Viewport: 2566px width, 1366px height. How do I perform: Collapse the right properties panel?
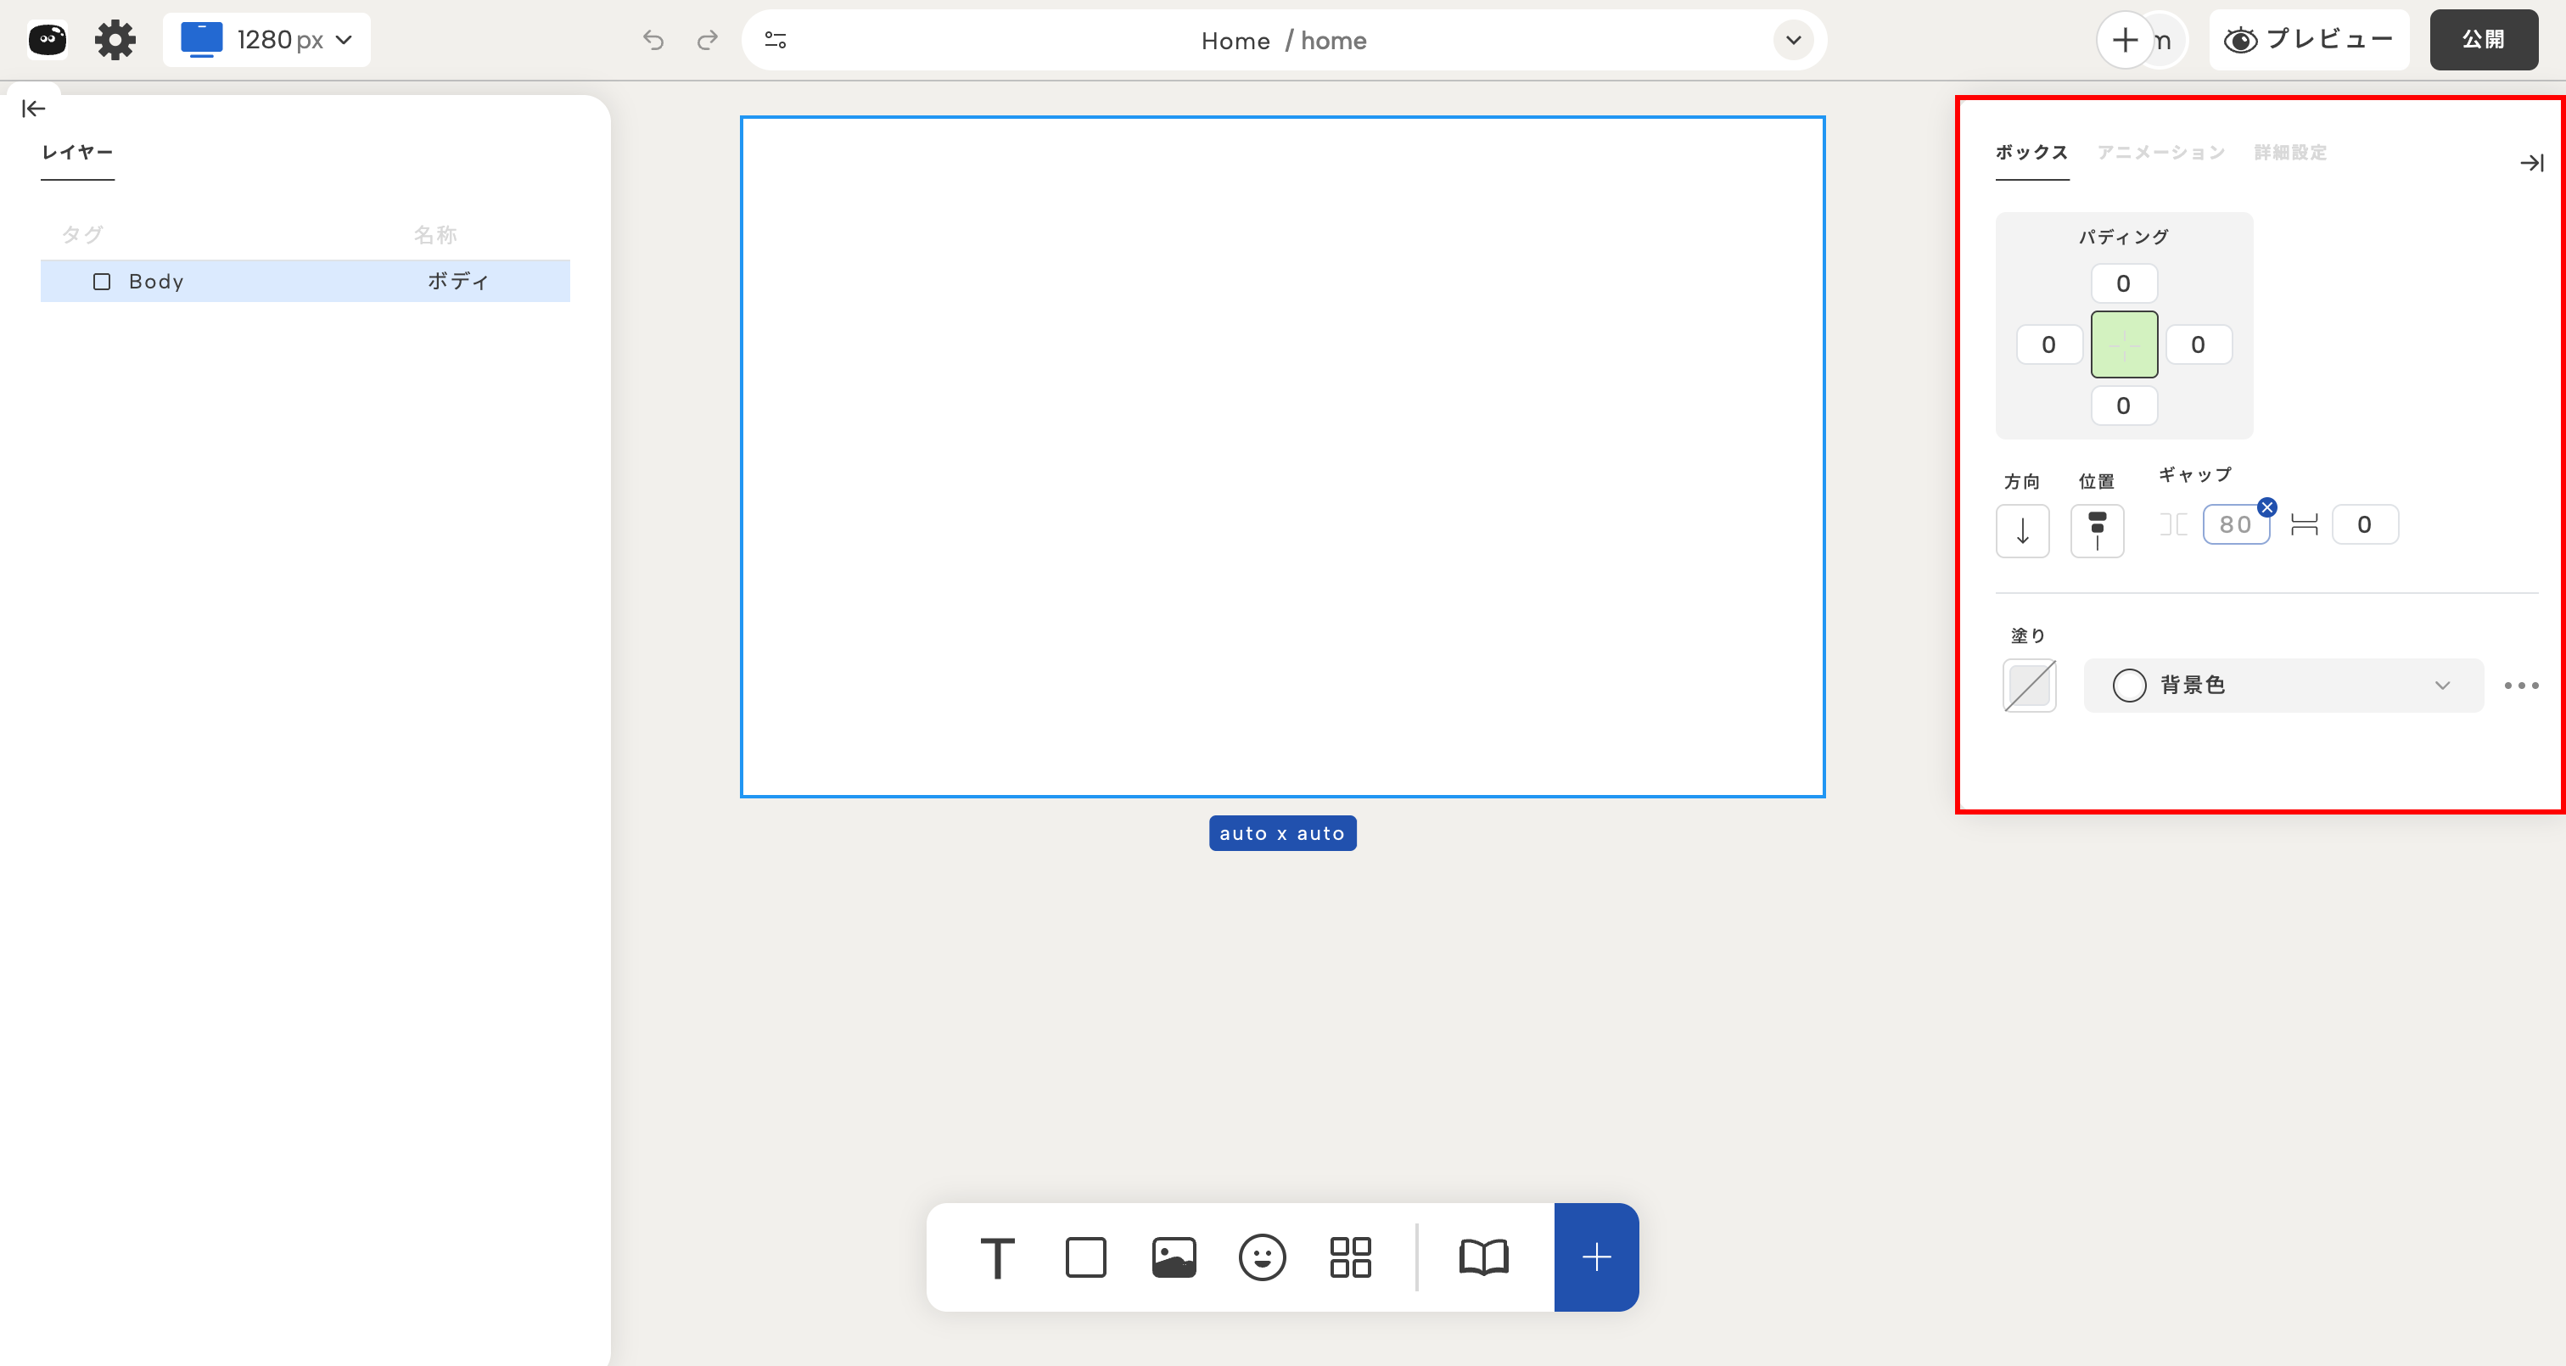[x=2531, y=162]
